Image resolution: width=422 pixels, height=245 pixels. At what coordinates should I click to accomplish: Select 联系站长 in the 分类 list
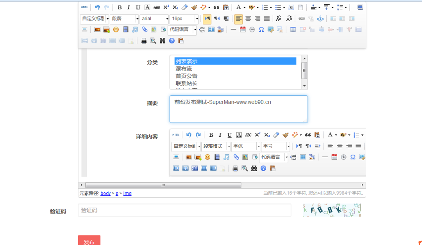point(236,83)
